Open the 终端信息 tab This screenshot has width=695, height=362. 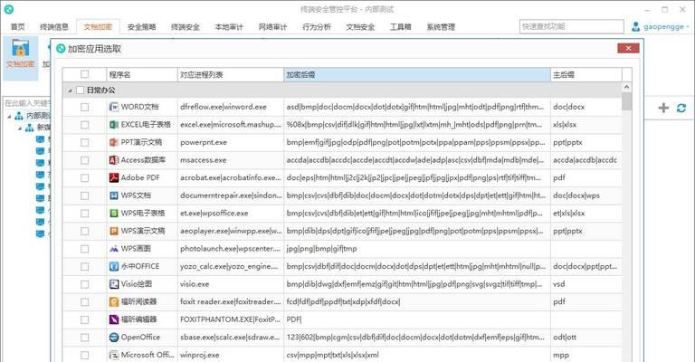[54, 27]
